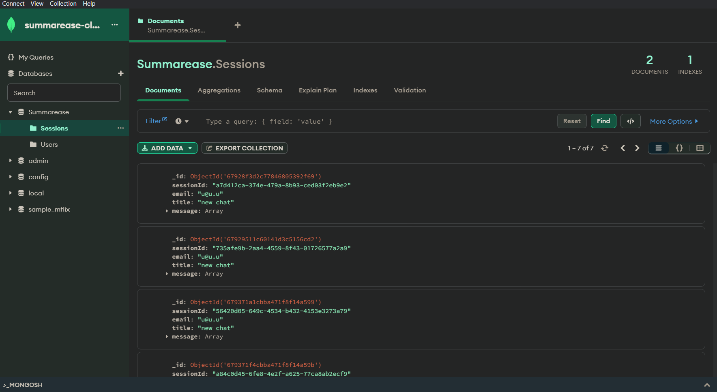Click the local database icon
The width and height of the screenshot is (717, 392).
coord(21,193)
